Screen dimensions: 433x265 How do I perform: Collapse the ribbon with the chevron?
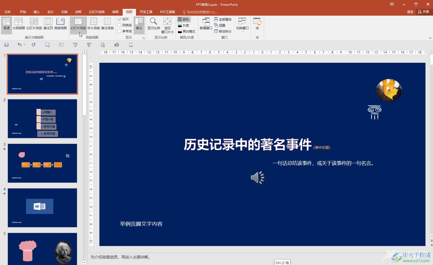coord(430,38)
